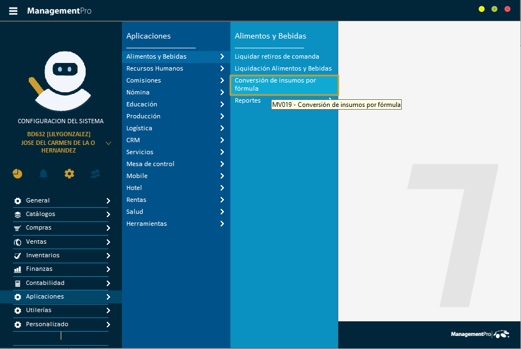The width and height of the screenshot is (521, 349).
Task: Click the yellow minimize window button
Action: pos(481,9)
